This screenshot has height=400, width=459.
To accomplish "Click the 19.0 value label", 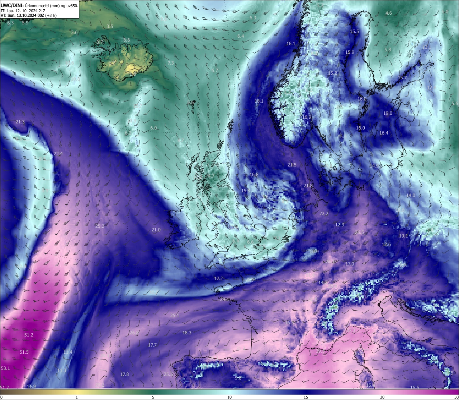I will 388,113.
